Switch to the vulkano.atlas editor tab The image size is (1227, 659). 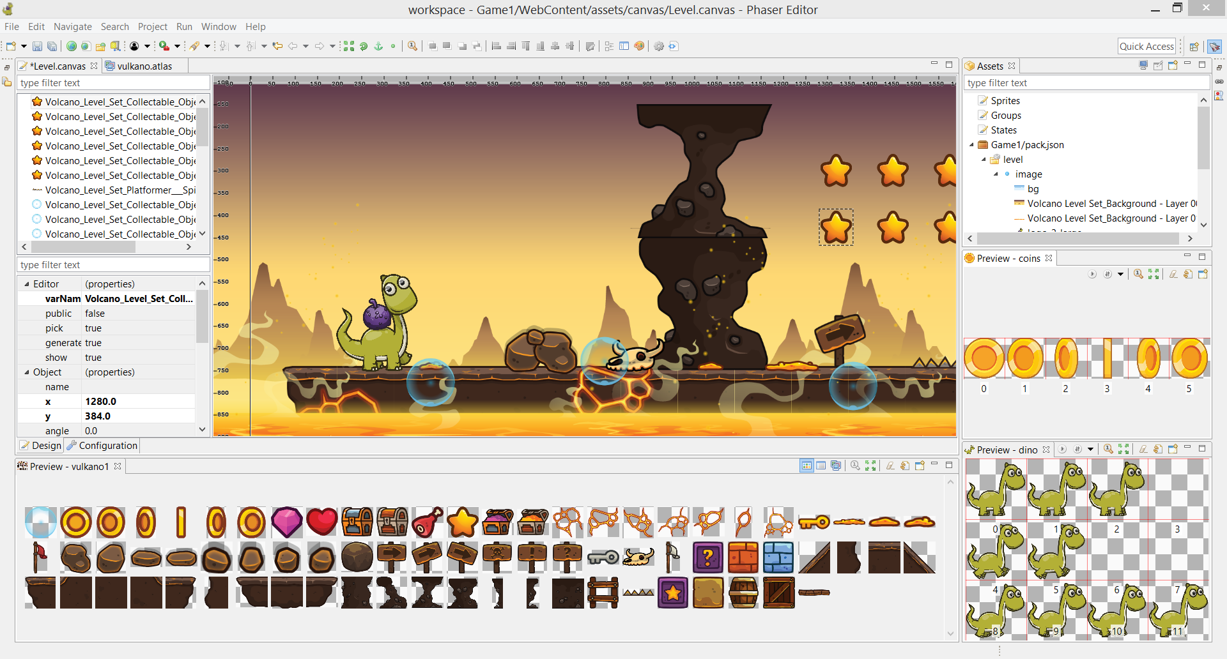tap(144, 66)
